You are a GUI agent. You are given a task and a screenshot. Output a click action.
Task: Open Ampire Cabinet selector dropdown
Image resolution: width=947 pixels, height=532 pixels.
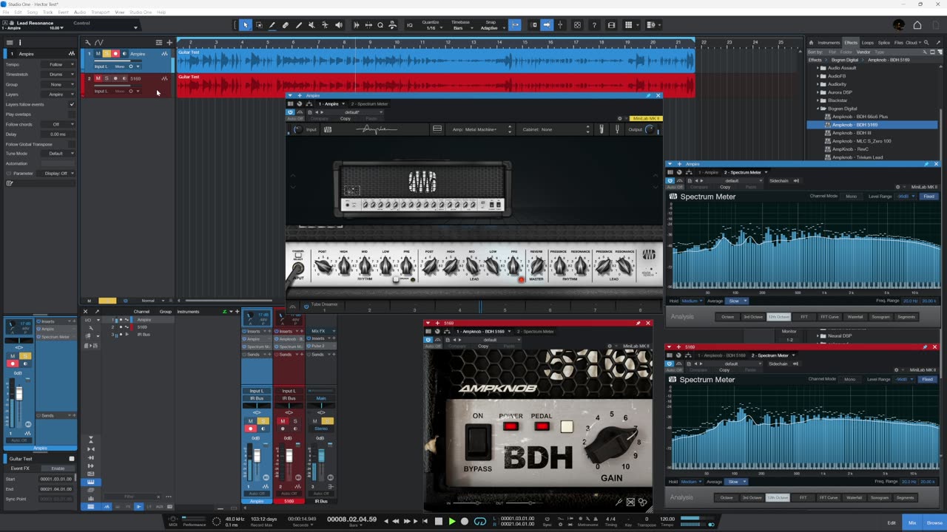coord(556,129)
